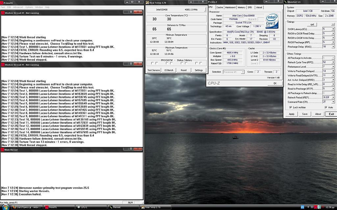This screenshot has height=210, width=337.
Task: Click Save button in MemSet
Action: coord(305,114)
